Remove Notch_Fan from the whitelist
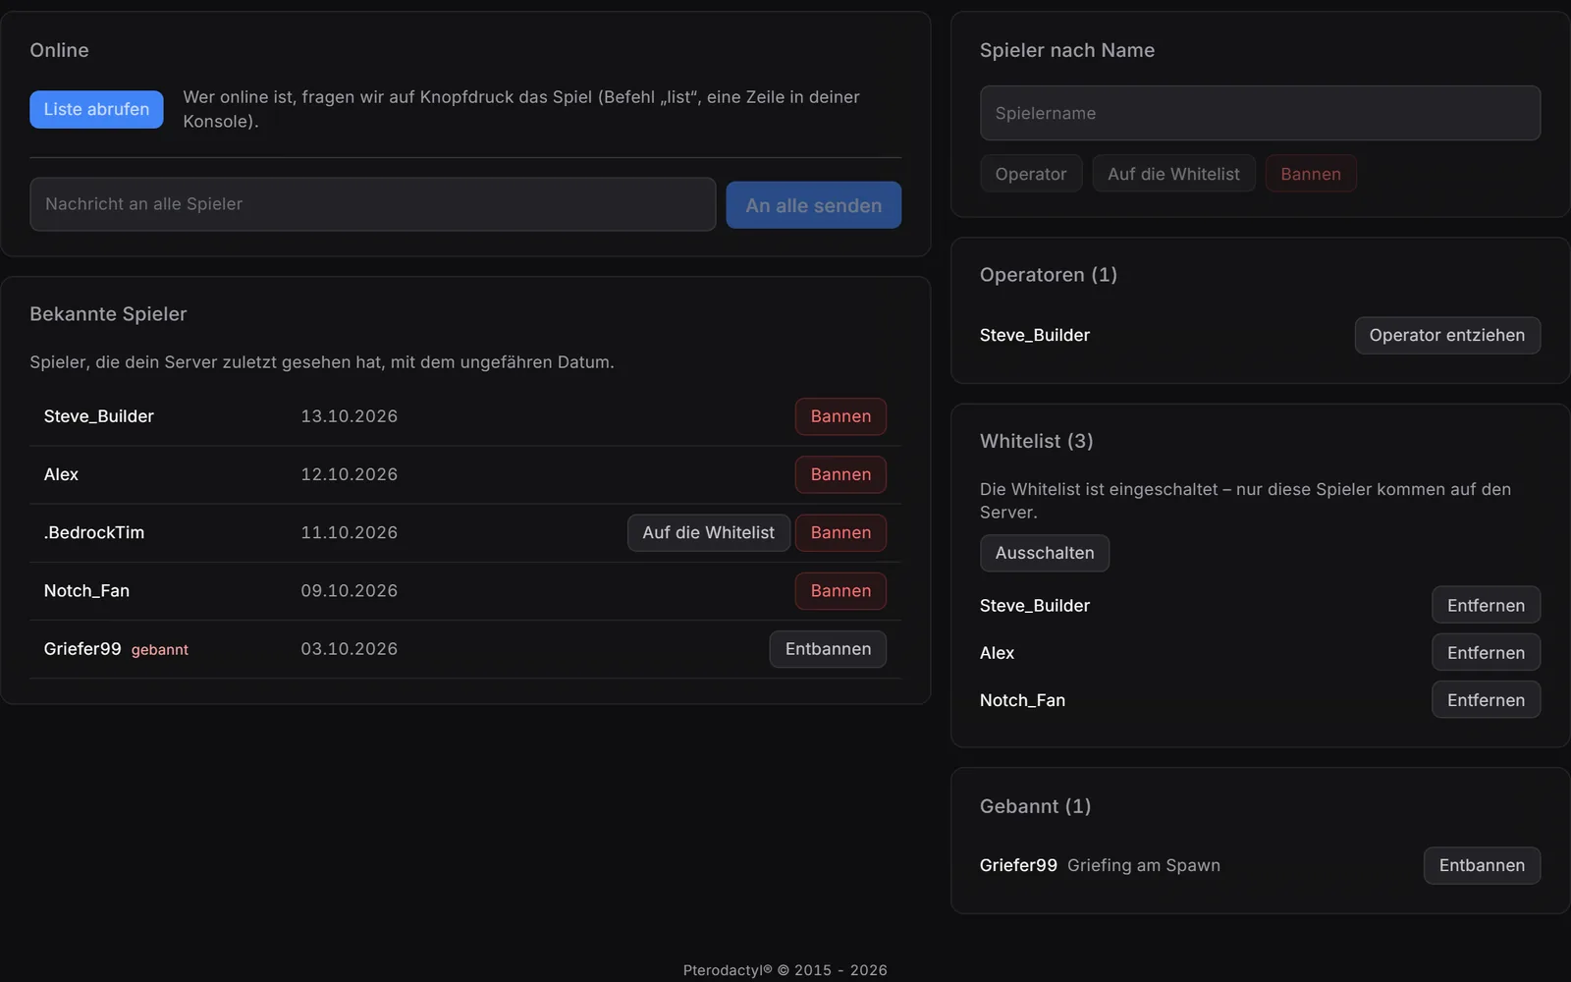Image resolution: width=1571 pixels, height=982 pixels. [1486, 699]
